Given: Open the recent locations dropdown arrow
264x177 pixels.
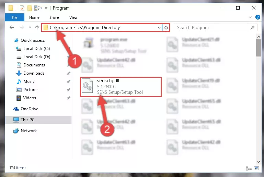Looking at the screenshot, I should (x=30, y=27).
